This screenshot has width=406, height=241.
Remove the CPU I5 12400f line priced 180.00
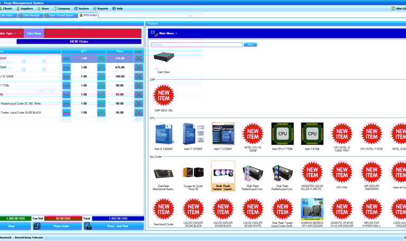[x=139, y=76]
